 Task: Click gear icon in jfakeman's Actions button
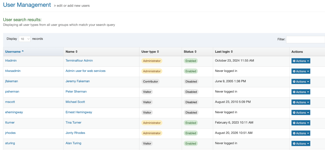point(294,82)
